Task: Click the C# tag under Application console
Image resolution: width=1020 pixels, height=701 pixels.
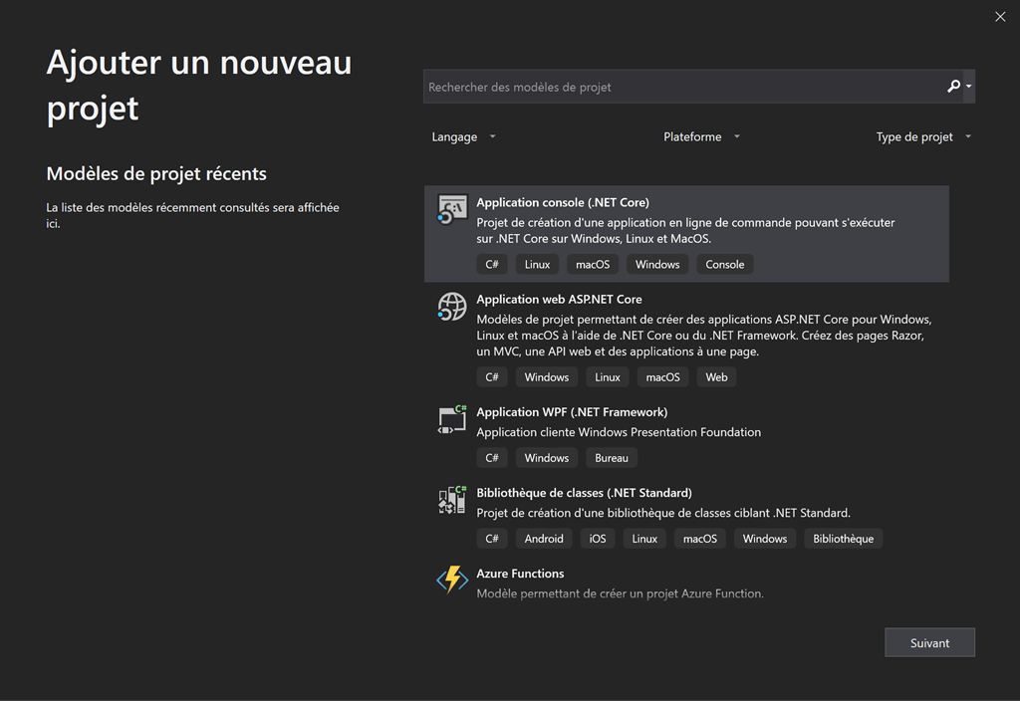Action: point(492,264)
